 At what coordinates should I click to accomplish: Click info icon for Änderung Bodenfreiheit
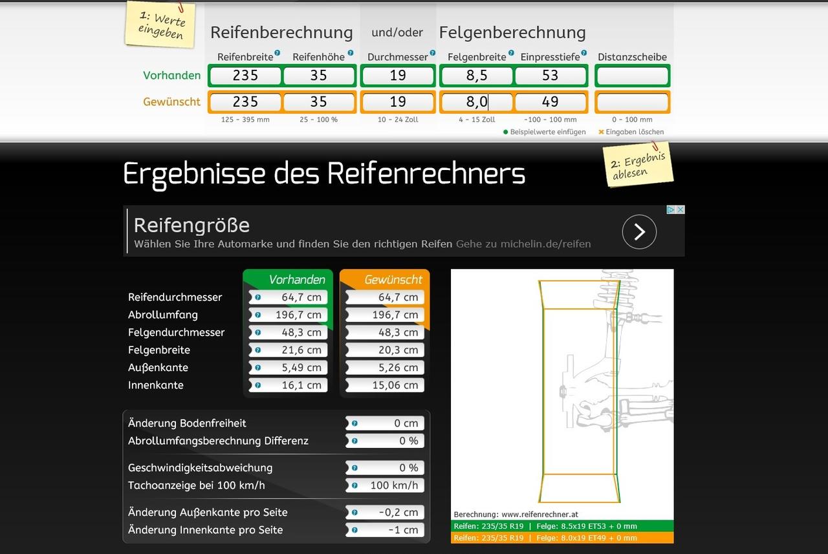354,423
